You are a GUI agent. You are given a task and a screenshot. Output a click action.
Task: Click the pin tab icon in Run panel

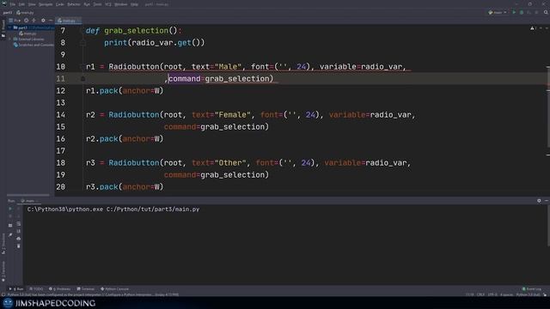10,234
